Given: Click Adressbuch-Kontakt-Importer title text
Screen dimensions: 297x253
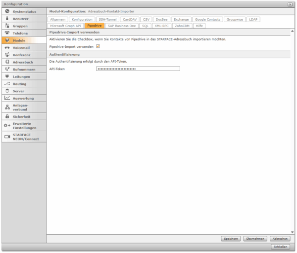Looking at the screenshot, I should pyautogui.click(x=111, y=11).
